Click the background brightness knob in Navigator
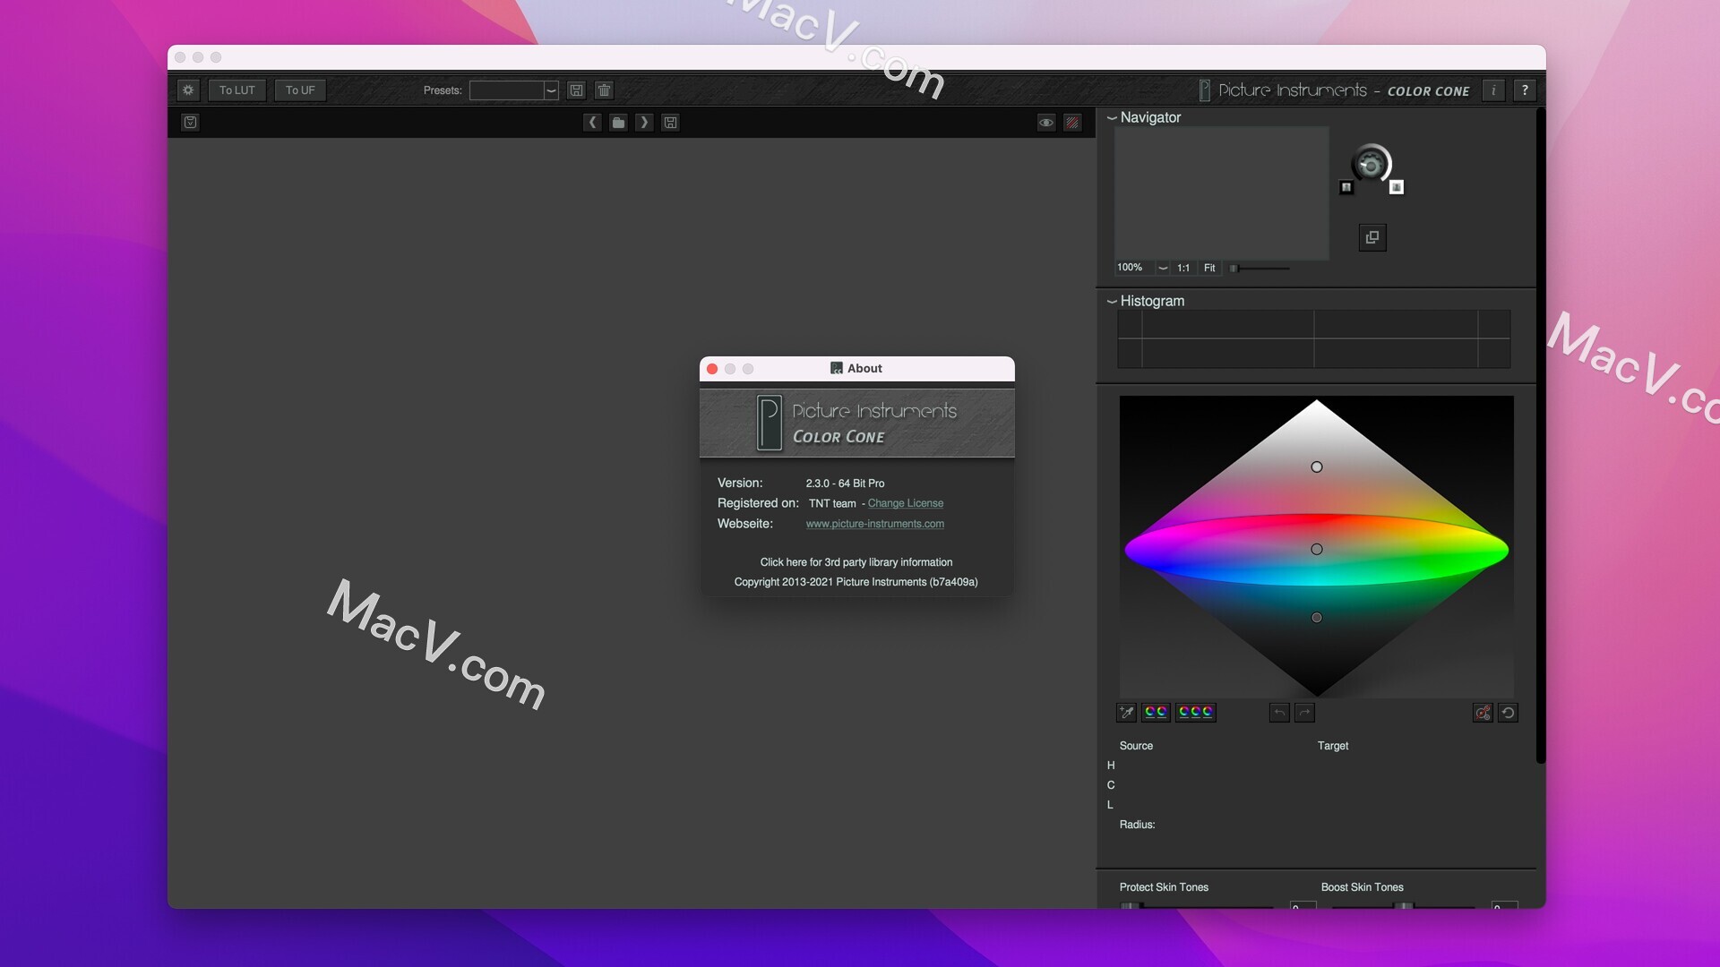Viewport: 1720px width, 967px height. [1371, 165]
